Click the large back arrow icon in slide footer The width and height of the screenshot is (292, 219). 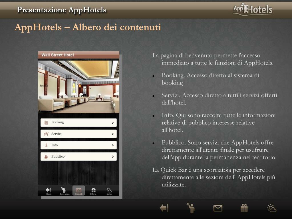tap(164, 208)
